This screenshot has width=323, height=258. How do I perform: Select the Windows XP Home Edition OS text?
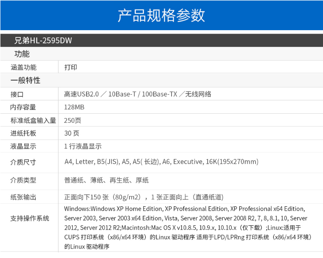pyautogui.click(x=188, y=227)
